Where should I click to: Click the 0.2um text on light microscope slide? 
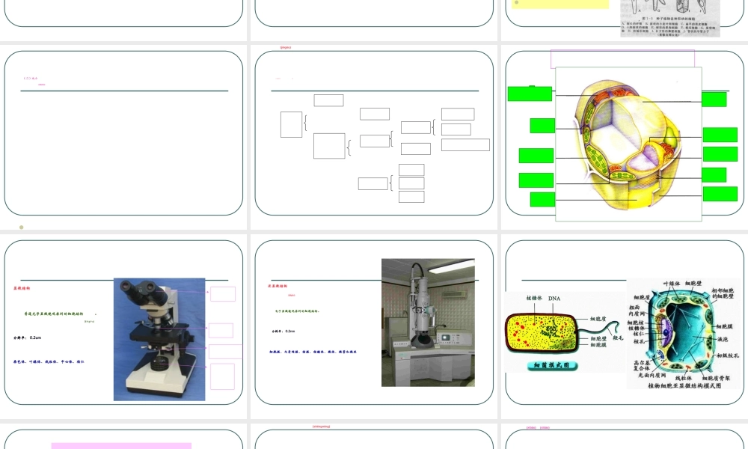tap(35, 337)
